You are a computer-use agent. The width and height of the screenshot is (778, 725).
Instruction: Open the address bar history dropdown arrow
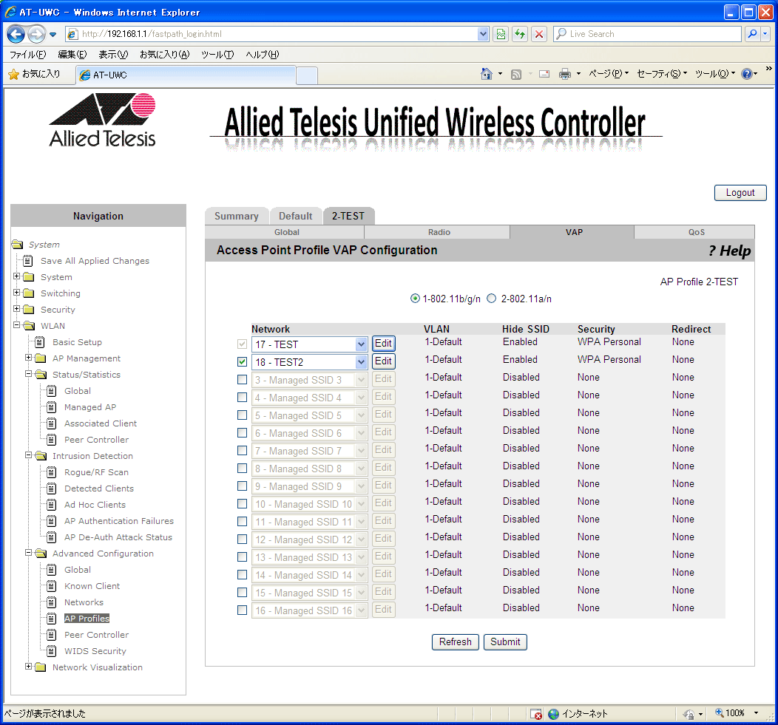pyautogui.click(x=483, y=34)
